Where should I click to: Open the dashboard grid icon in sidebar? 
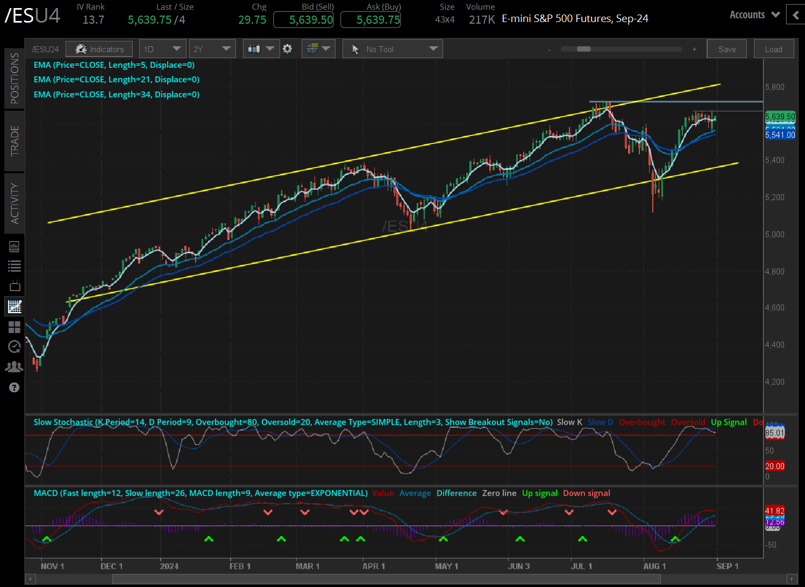pos(15,327)
